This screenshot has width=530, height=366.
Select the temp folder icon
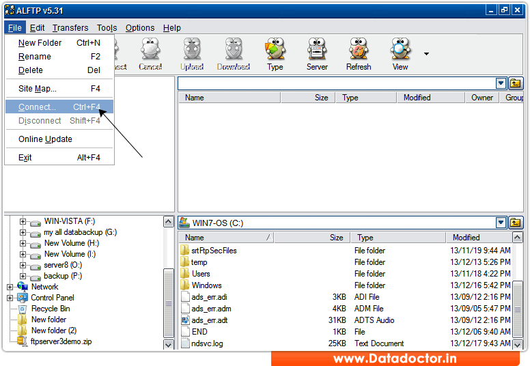point(184,262)
